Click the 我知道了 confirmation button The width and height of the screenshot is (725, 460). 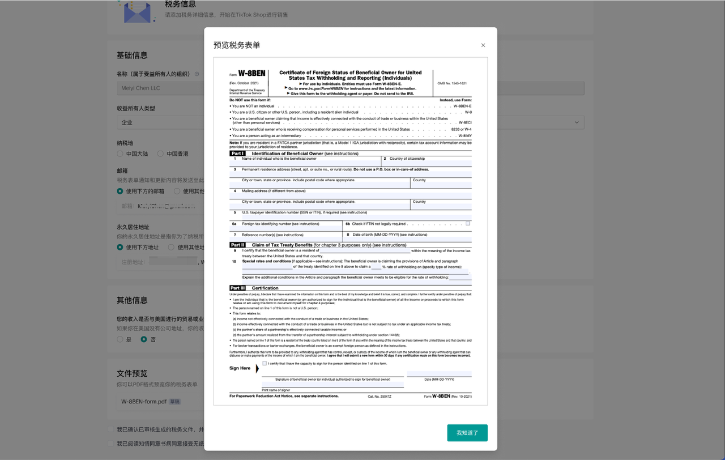[x=467, y=433]
